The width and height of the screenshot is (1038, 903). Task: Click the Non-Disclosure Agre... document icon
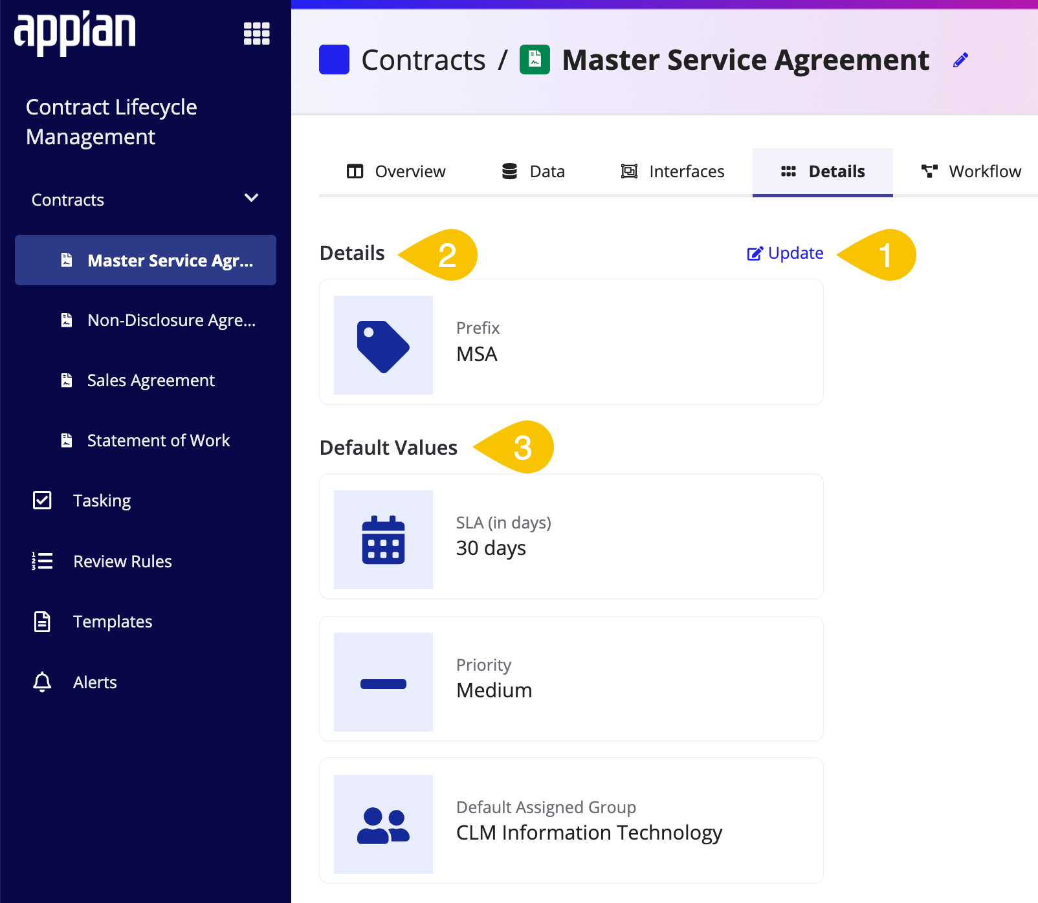[66, 320]
